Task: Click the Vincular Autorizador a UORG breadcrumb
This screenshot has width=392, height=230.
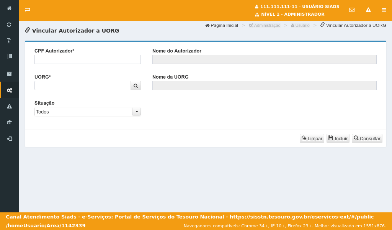Action: (353, 25)
